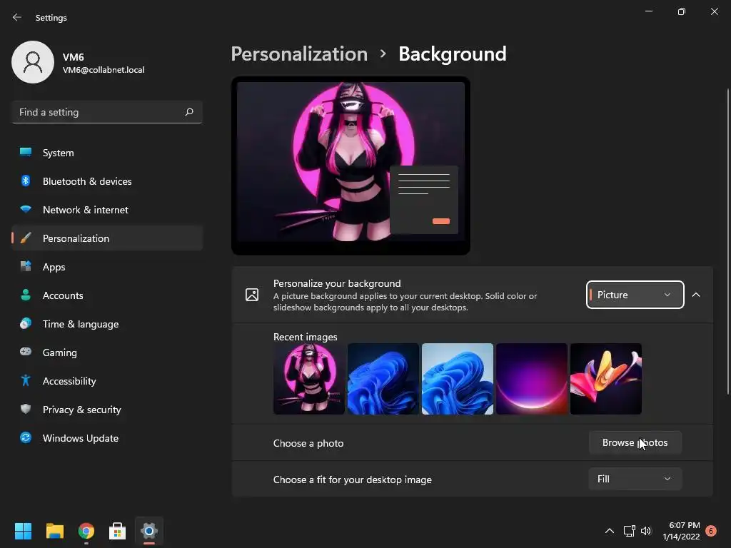
Task: Select the pink anime girl recent image
Action: [309, 379]
